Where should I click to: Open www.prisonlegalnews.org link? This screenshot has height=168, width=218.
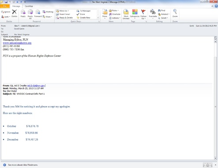pyautogui.click(x=17, y=43)
